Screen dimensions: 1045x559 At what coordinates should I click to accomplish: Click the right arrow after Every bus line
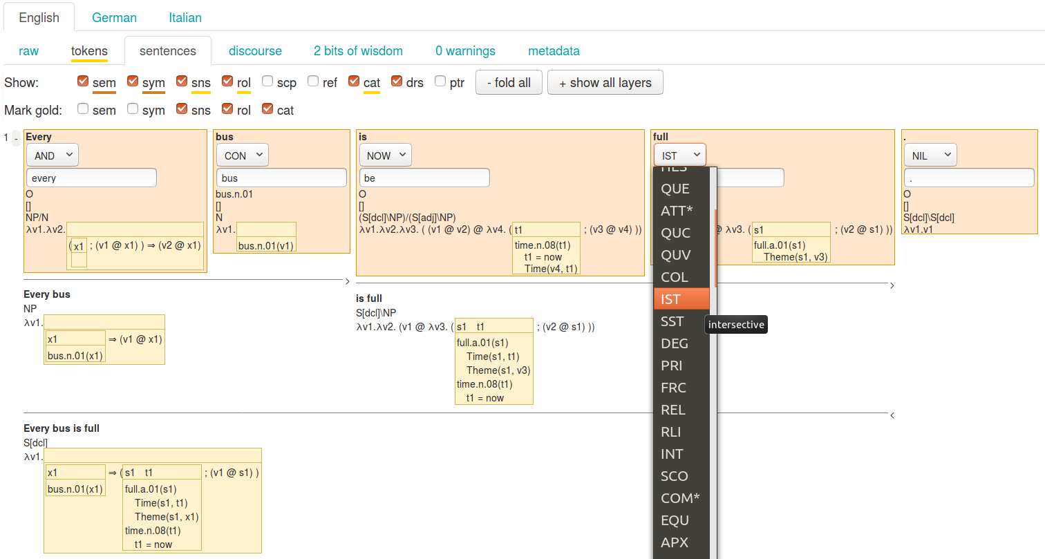pyautogui.click(x=347, y=281)
